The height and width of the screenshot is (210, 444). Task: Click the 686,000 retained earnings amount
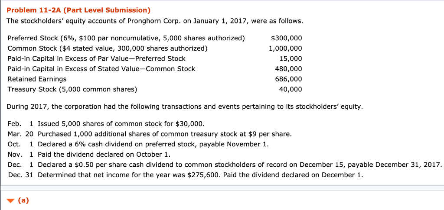click(288, 79)
